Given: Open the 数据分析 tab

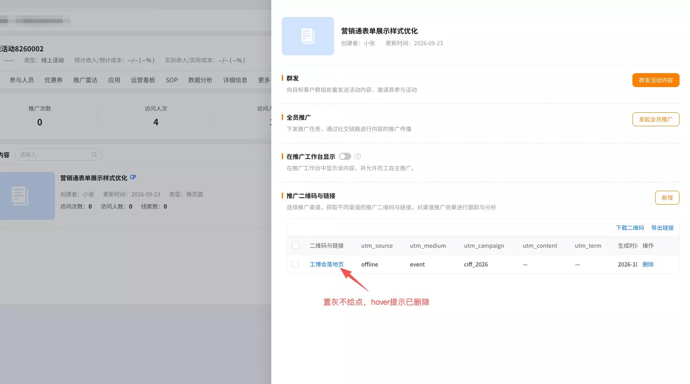Looking at the screenshot, I should (201, 80).
